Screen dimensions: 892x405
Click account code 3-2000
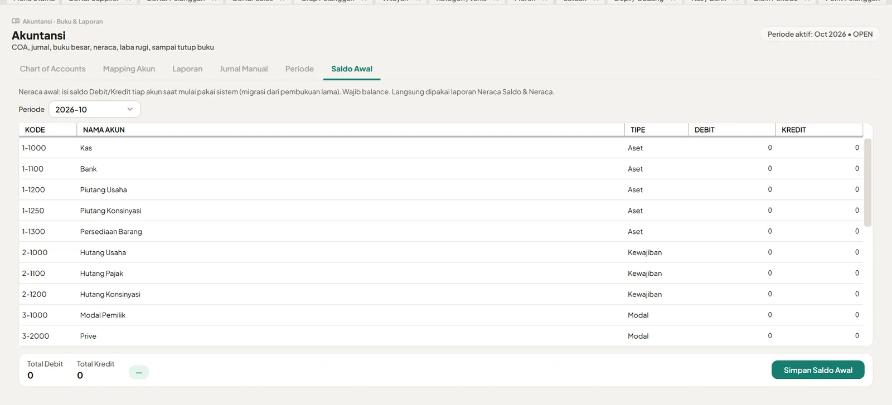(x=36, y=336)
